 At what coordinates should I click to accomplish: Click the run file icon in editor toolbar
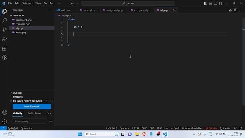pyautogui.click(x=230, y=10)
